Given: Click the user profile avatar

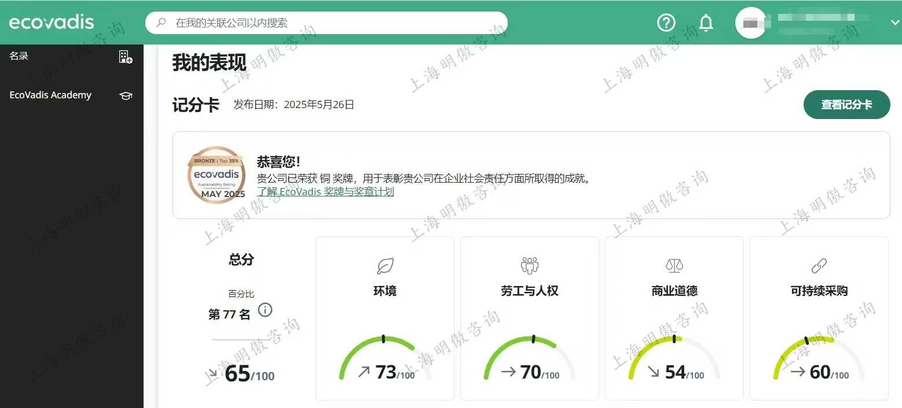Looking at the screenshot, I should pos(751,23).
